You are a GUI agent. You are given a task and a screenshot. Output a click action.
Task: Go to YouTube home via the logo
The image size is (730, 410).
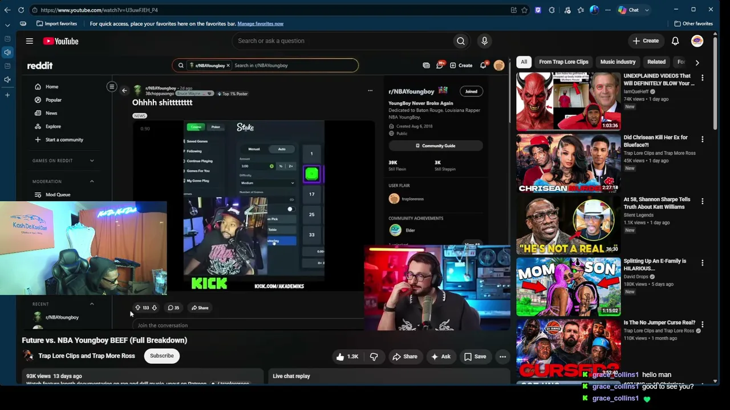[60, 41]
